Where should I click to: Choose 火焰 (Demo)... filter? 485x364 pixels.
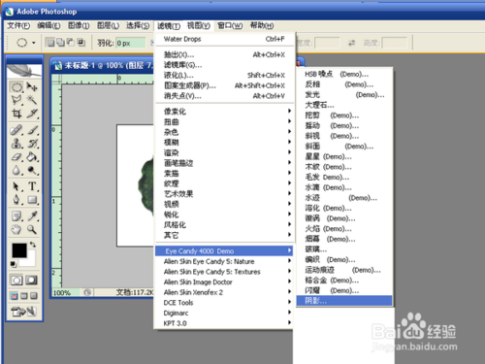(344, 229)
